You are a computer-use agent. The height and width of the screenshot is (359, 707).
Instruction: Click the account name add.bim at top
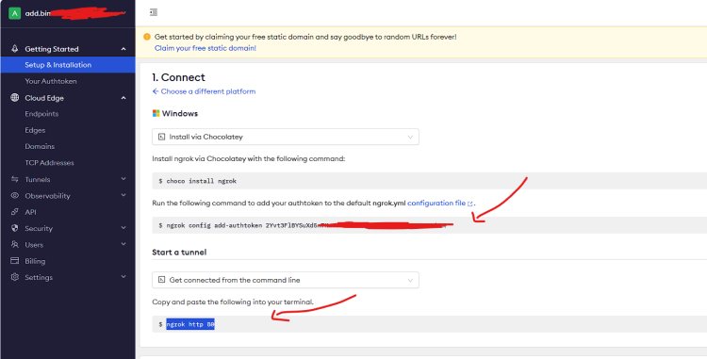coord(38,13)
